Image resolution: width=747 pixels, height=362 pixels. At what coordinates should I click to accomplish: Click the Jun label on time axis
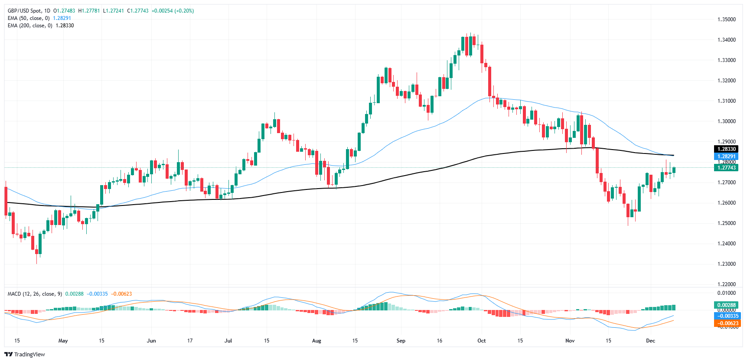click(151, 341)
